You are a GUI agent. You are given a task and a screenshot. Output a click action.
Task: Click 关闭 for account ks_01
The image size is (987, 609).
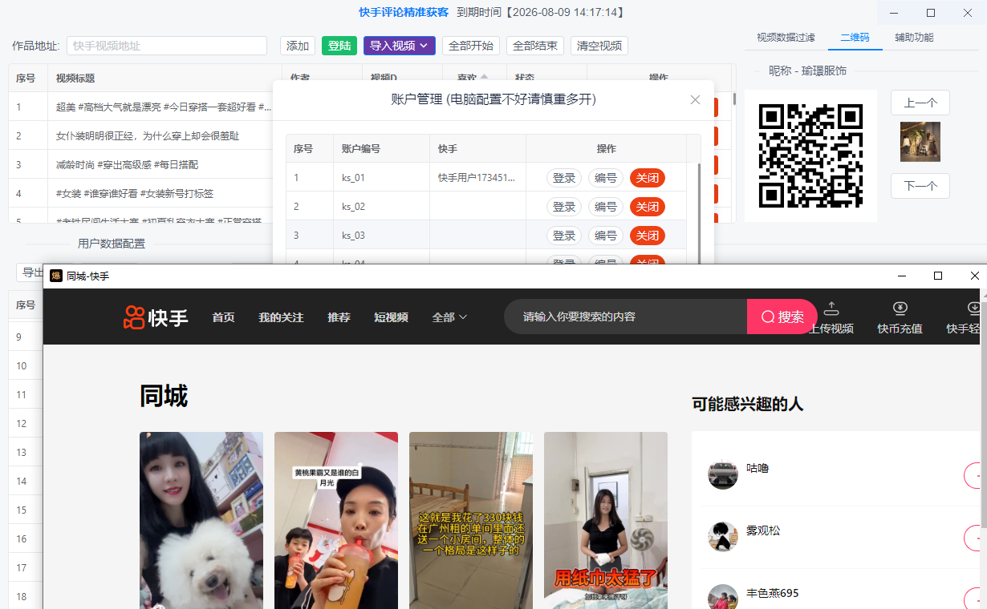[648, 178]
